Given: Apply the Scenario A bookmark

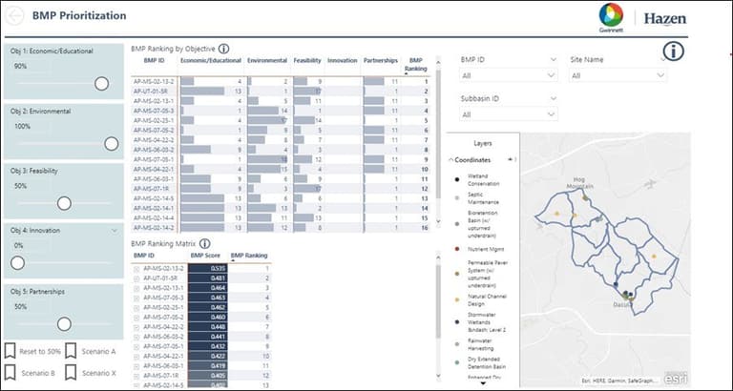Looking at the screenshot, I should coord(72,351).
